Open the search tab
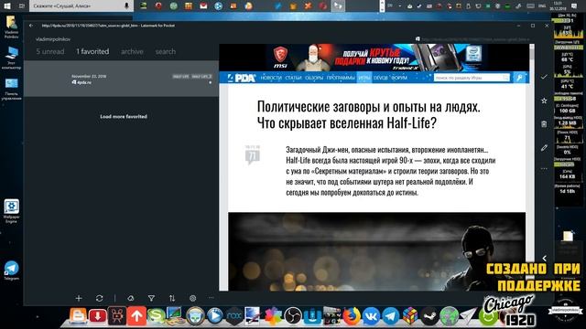The height and width of the screenshot is (329, 586). pyautogui.click(x=166, y=51)
